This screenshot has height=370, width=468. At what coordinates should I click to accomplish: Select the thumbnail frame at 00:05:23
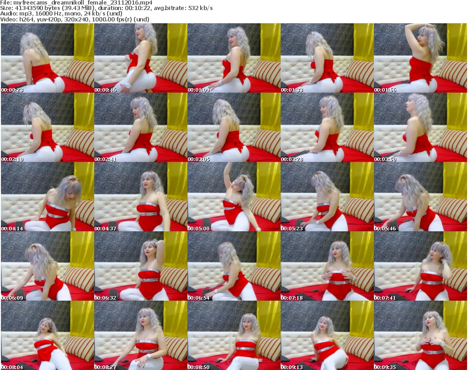[327, 197]
